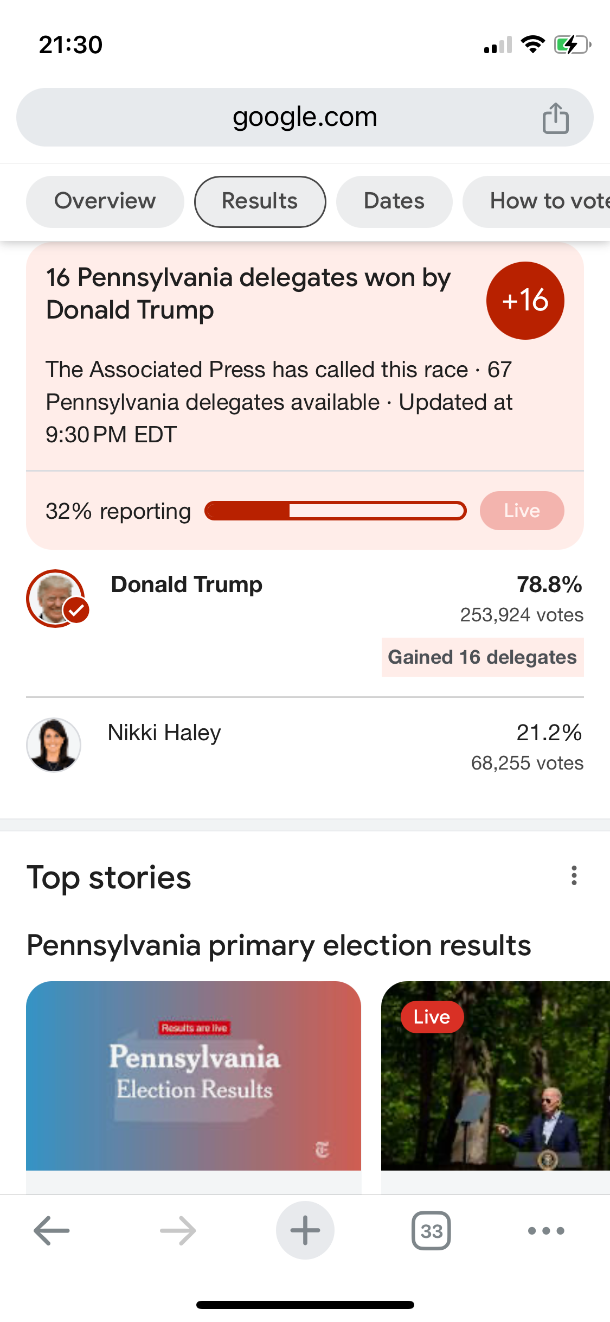Click the 32% reporting progress bar

click(x=335, y=511)
